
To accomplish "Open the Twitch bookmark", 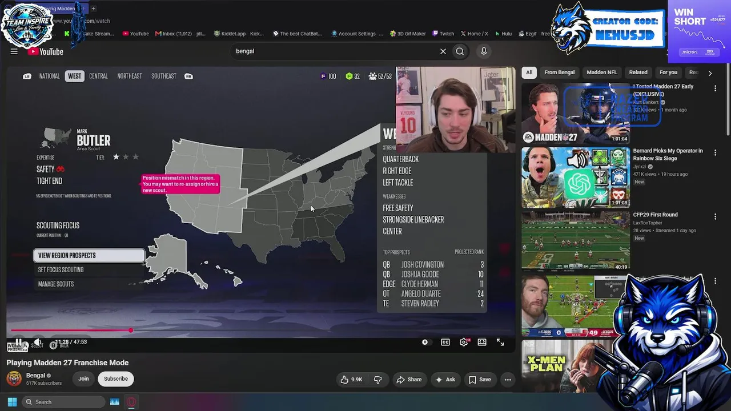I will pyautogui.click(x=443, y=34).
